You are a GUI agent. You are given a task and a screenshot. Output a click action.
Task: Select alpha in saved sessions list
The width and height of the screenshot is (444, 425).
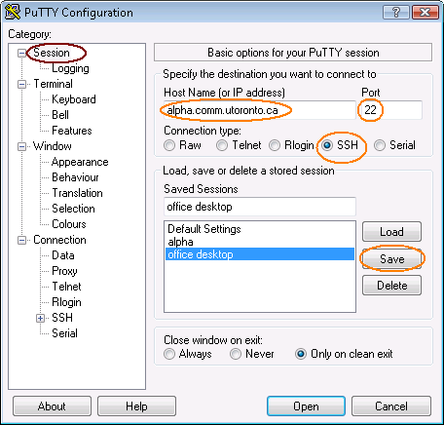pos(260,242)
